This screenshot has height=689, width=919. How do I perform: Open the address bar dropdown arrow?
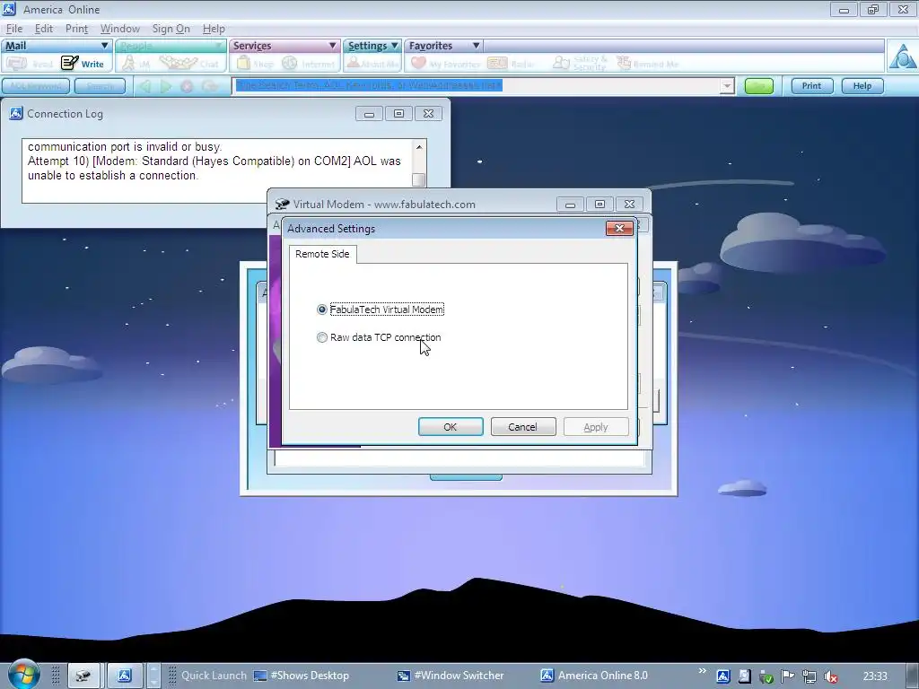pos(727,86)
